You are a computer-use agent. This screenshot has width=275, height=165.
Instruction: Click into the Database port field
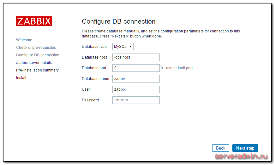click(x=136, y=68)
